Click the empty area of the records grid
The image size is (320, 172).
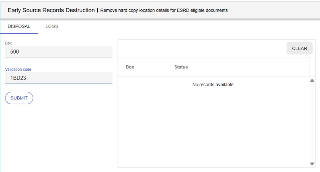click(213, 126)
